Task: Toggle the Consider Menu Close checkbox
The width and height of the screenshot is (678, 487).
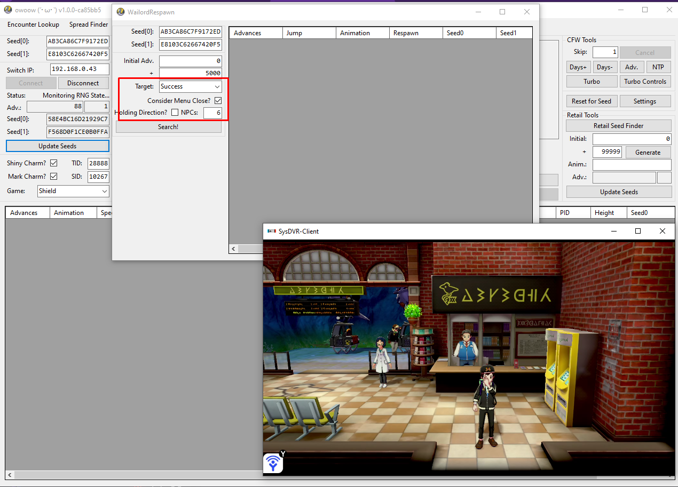Action: click(218, 100)
